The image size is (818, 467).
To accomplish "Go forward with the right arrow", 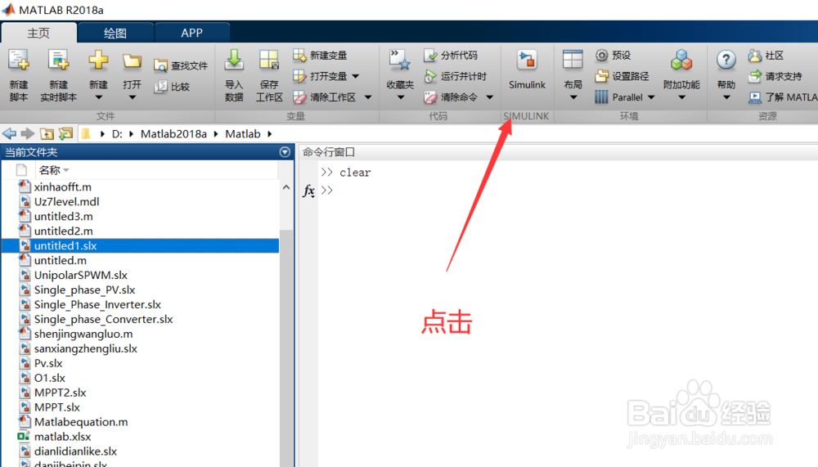I will (28, 133).
